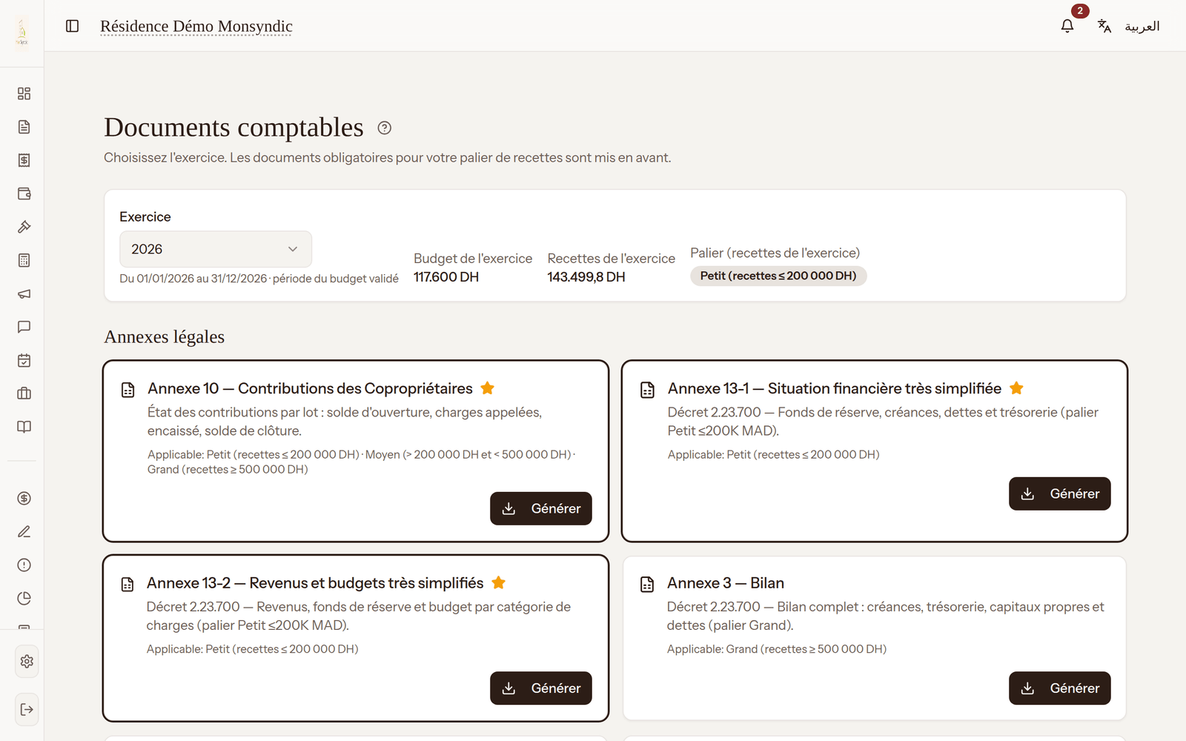Click the Petit (recettes ≤ 200 000 DH) badge

pyautogui.click(x=778, y=276)
